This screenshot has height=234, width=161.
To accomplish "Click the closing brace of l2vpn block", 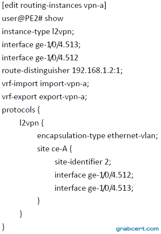I will (x=21, y=214).
